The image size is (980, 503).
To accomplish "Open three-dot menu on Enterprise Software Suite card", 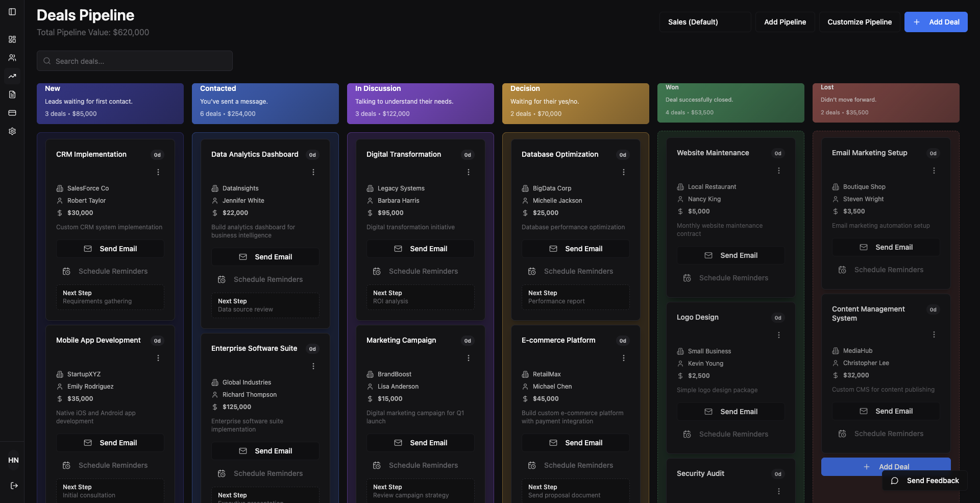I will point(313,366).
